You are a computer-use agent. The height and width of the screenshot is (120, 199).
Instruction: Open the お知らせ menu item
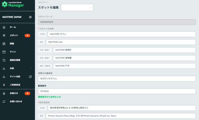tap(14, 93)
